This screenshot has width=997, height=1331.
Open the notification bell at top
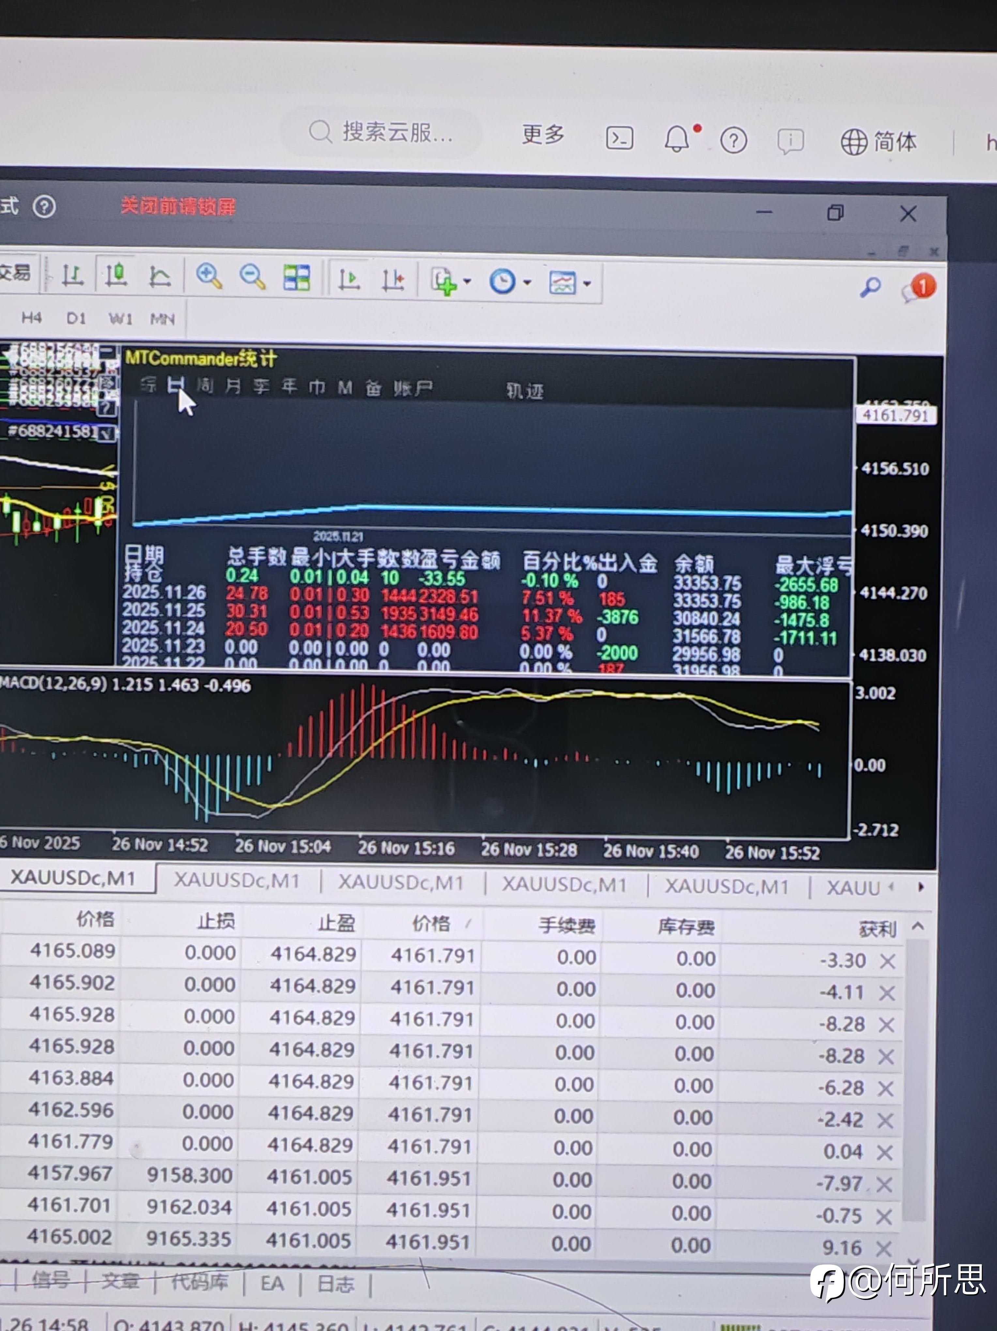point(677,139)
